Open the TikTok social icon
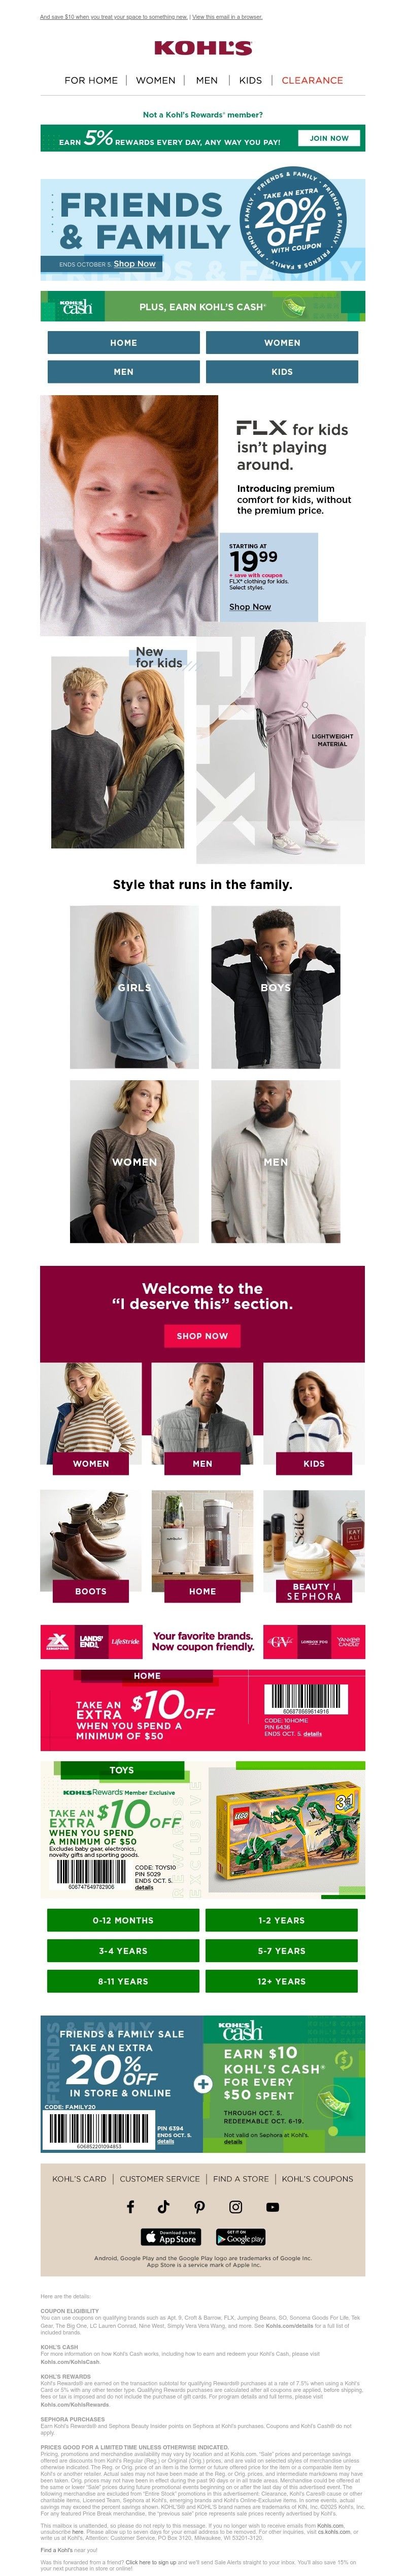The height and width of the screenshot is (2576, 406). (163, 2207)
